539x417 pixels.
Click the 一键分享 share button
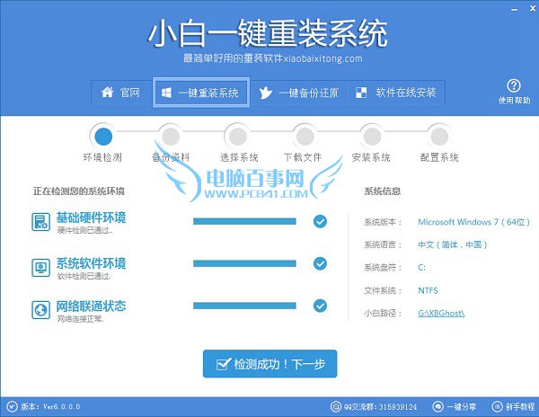(x=454, y=407)
